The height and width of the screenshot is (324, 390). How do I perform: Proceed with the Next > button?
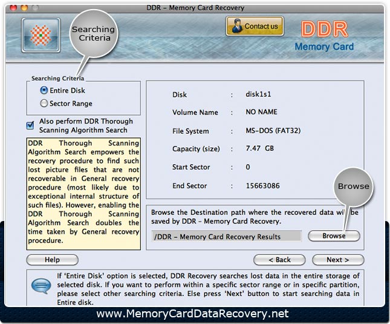(338, 260)
